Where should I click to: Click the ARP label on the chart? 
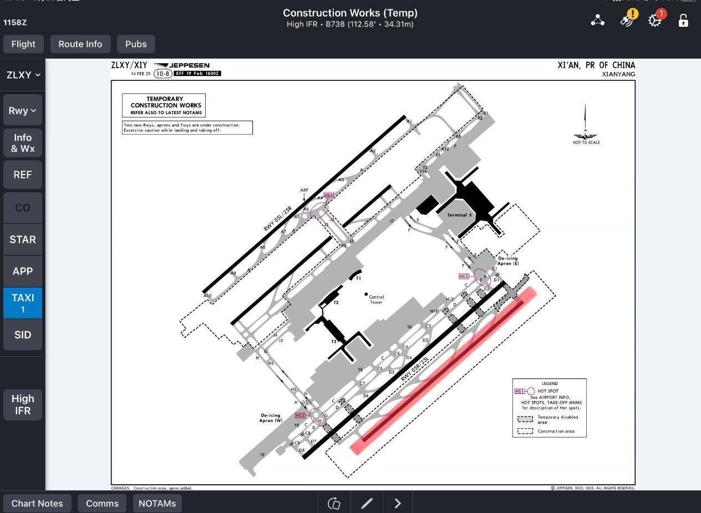tap(304, 190)
